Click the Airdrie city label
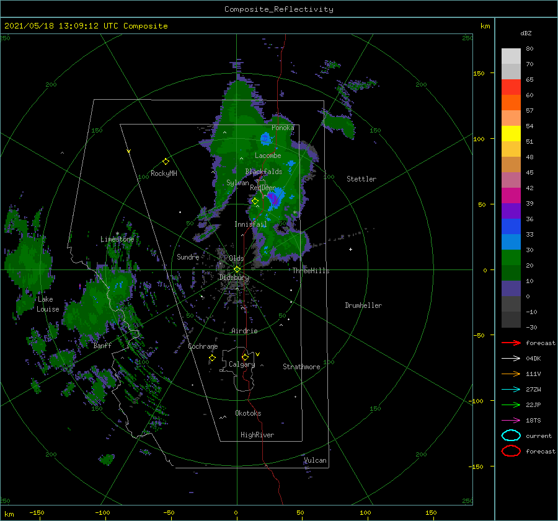 pyautogui.click(x=244, y=331)
